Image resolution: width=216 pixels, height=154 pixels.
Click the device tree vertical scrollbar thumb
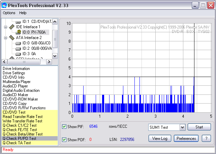pos(55,39)
